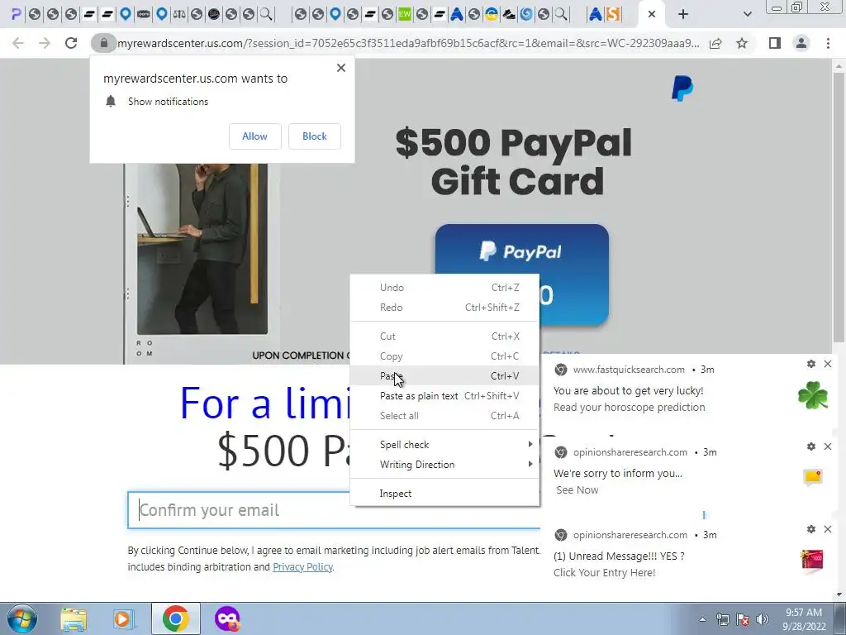
Task: Select Chrome in the taskbar
Action: tap(175, 618)
